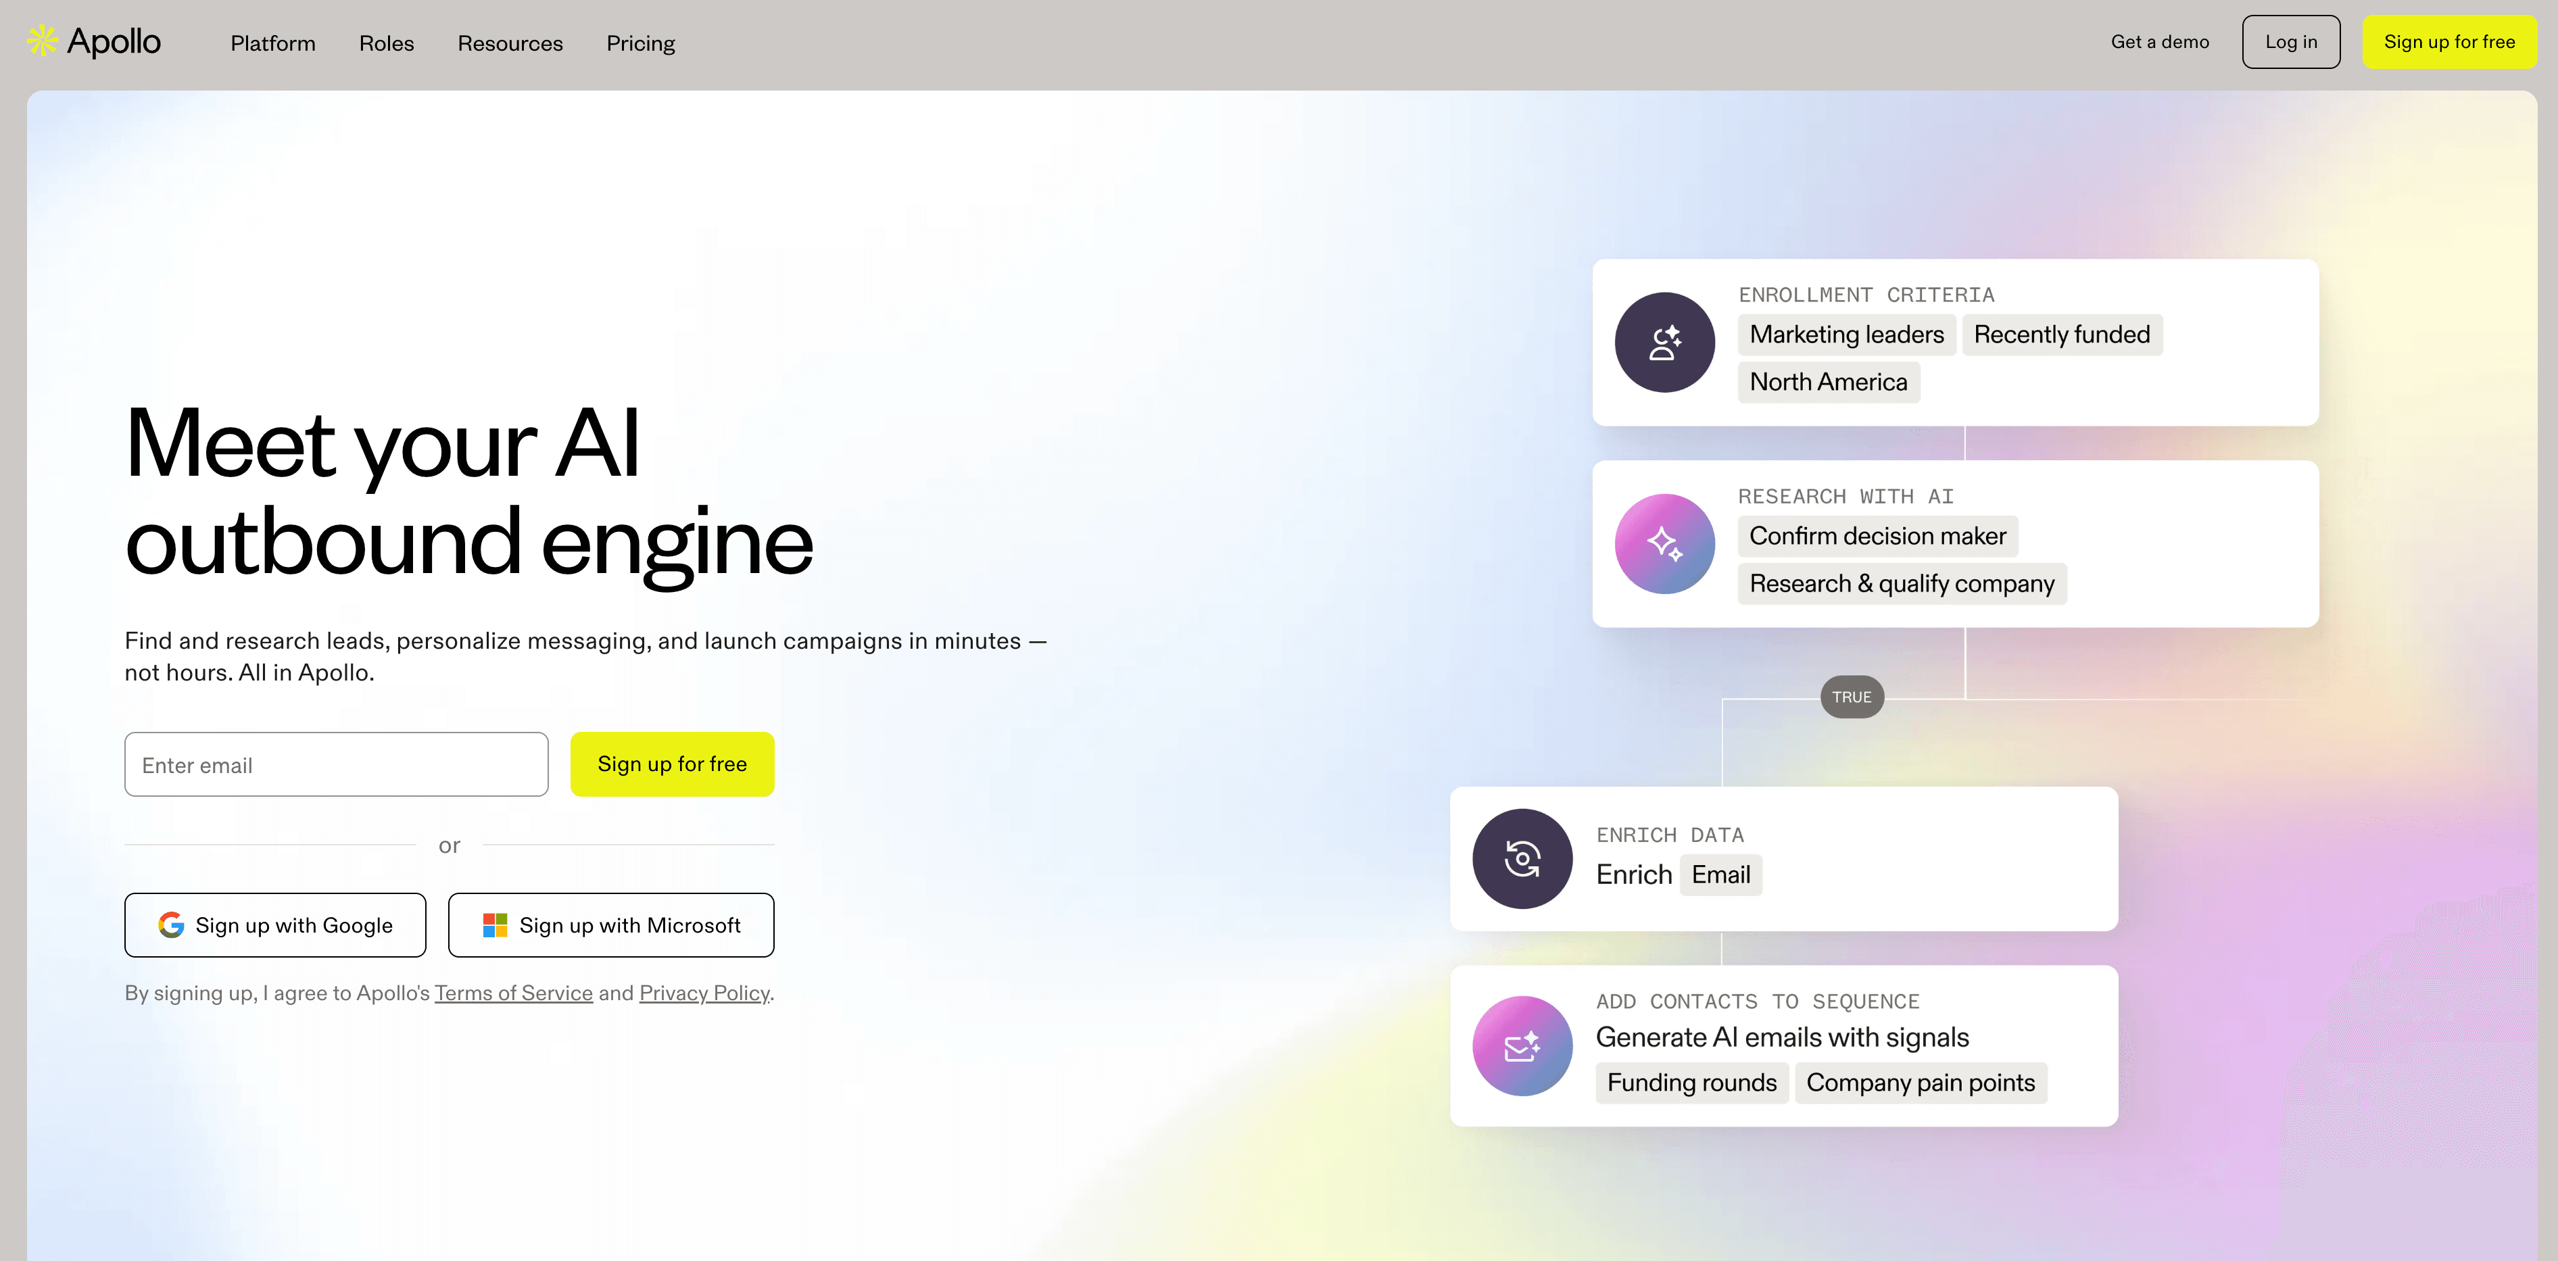Open the Resources menu
Image resolution: width=2558 pixels, height=1261 pixels.
click(x=510, y=43)
